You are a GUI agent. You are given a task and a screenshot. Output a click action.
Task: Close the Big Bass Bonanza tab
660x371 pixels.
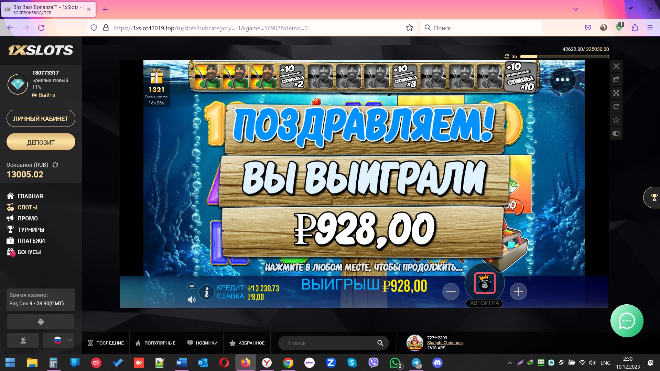[x=89, y=10]
